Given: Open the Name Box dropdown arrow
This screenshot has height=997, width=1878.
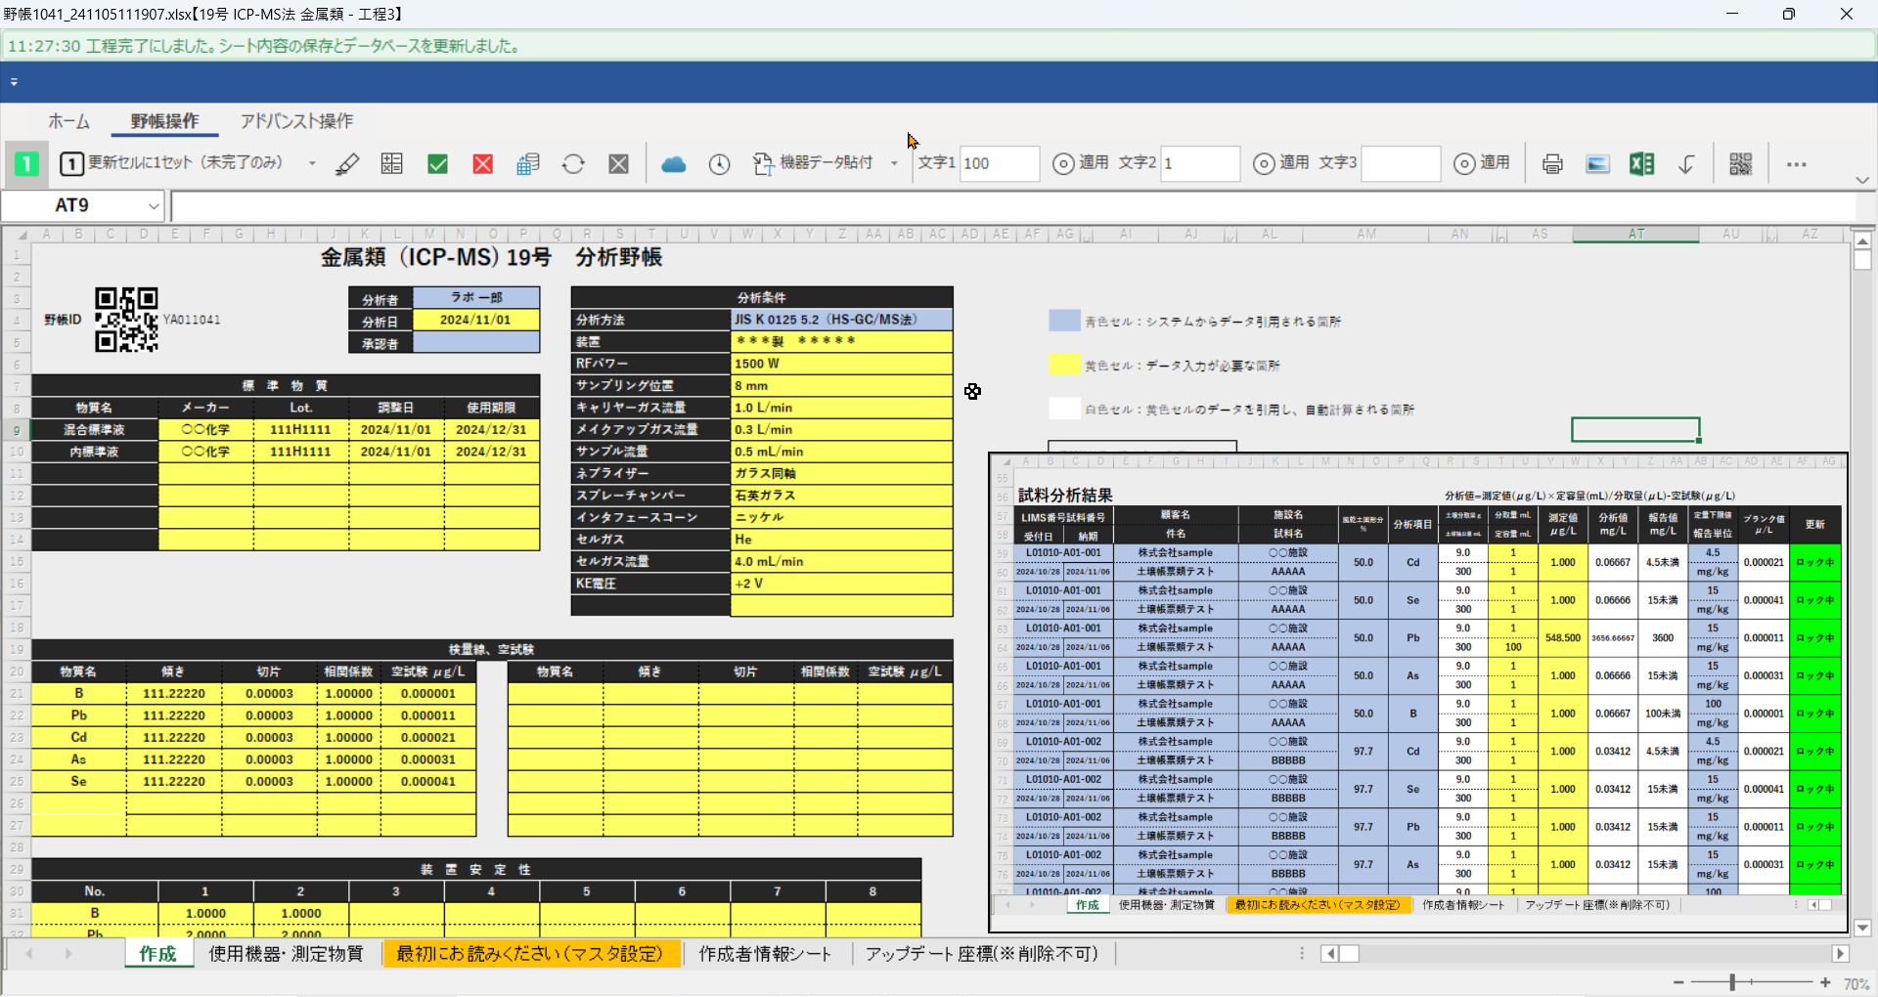Looking at the screenshot, I should (154, 205).
